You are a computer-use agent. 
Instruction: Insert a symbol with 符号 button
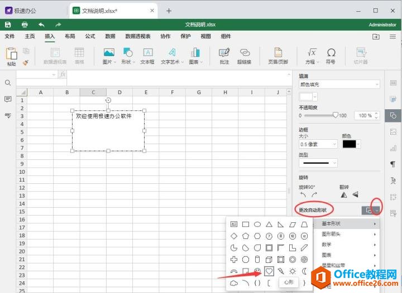[x=331, y=56]
